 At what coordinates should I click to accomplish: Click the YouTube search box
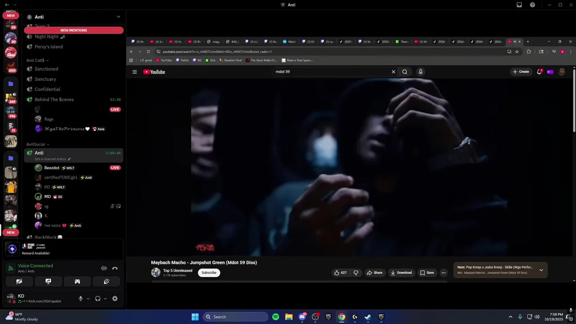[332, 72]
